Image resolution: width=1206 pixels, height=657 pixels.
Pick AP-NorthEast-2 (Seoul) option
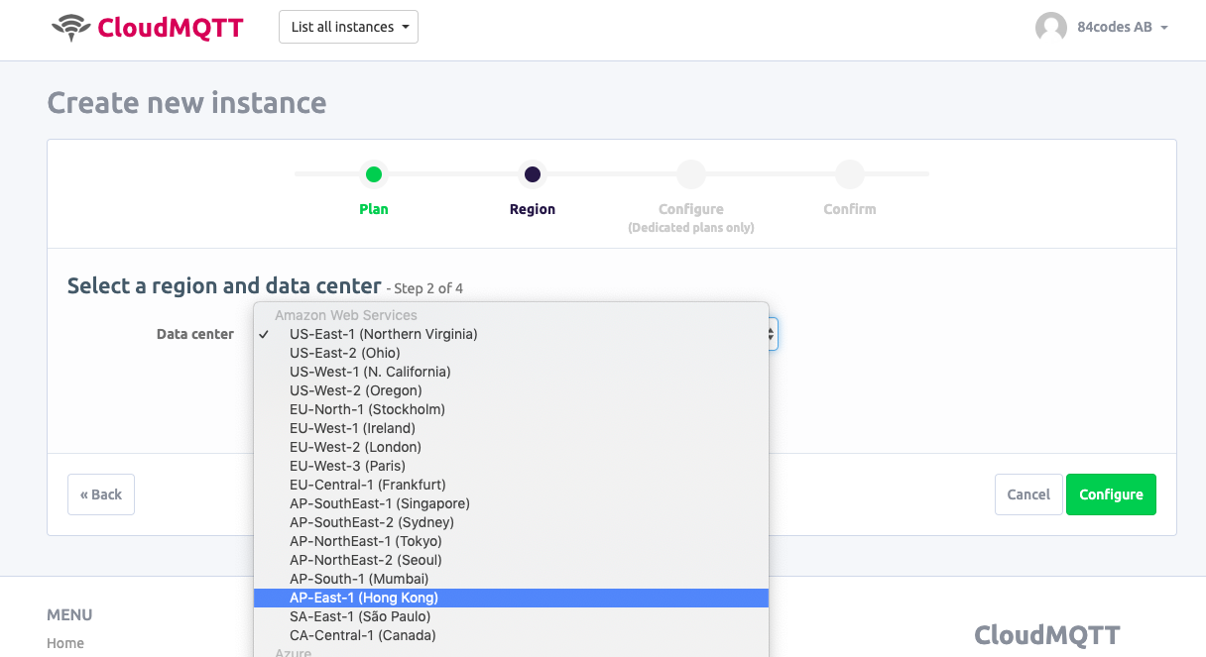(511, 560)
